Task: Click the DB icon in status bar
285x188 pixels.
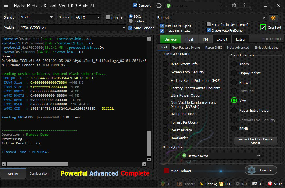Action: [x=166, y=184]
